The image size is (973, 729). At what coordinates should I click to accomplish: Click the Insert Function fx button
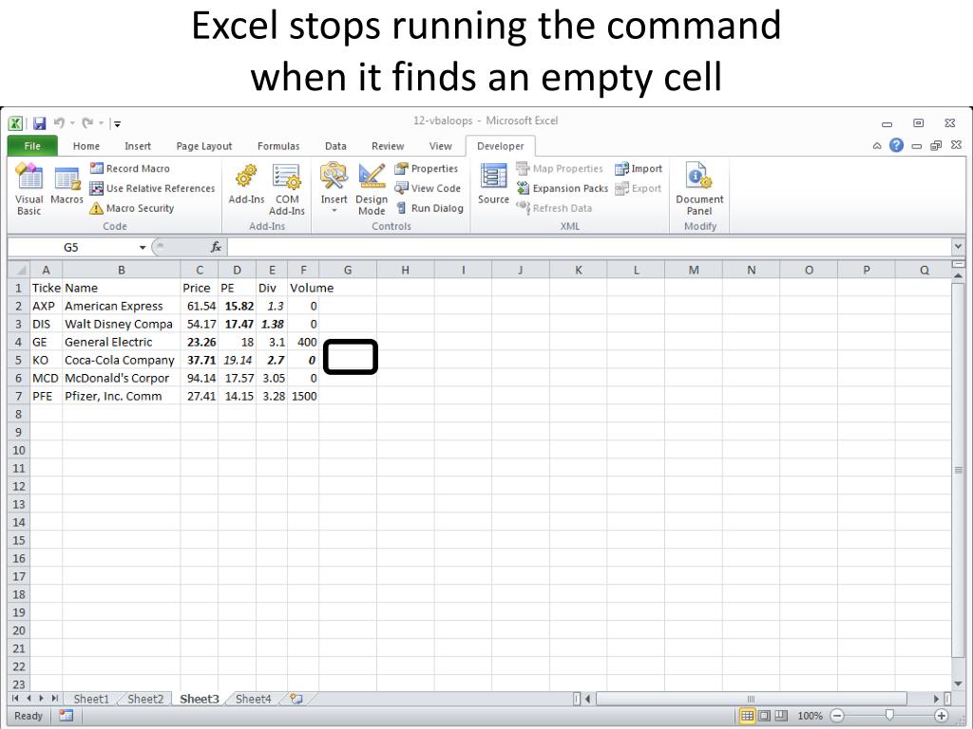point(216,248)
